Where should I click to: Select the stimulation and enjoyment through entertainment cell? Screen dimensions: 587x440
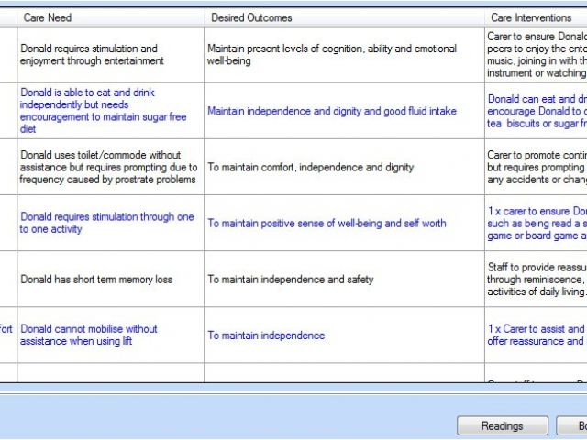90,55
